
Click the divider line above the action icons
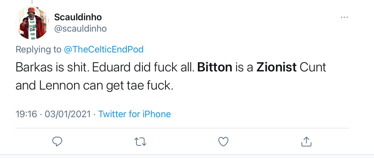[x=182, y=128]
